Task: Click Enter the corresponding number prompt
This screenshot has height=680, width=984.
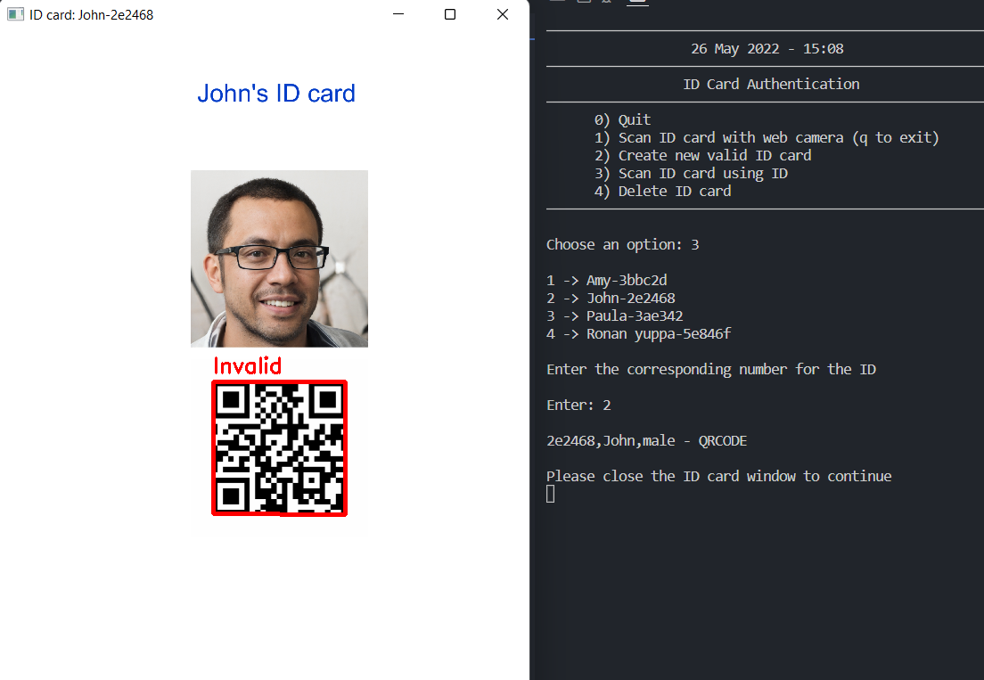Action: 711,370
